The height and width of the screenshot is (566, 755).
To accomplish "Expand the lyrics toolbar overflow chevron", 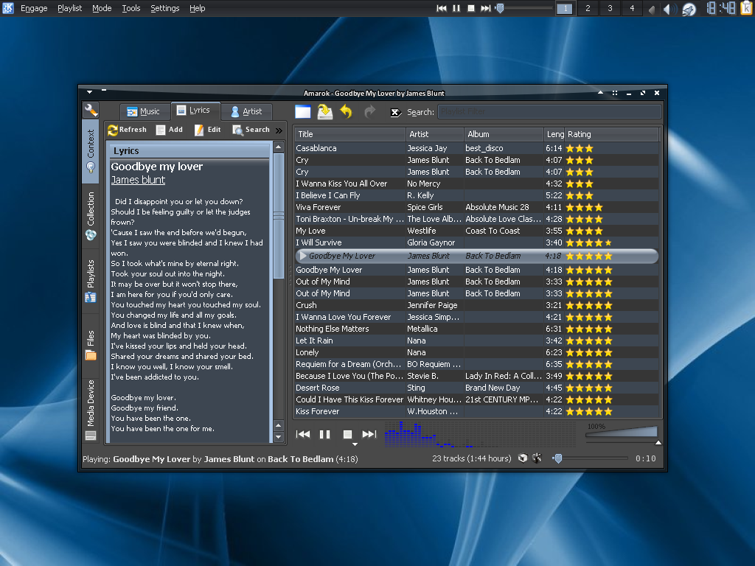I will click(279, 130).
